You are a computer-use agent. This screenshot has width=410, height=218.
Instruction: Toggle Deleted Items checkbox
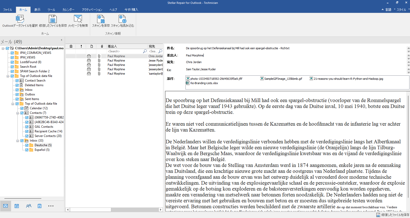[x=17, y=85]
